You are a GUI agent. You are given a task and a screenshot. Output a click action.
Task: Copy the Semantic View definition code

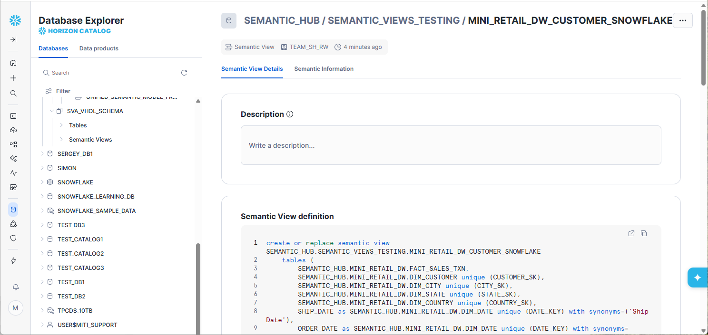(644, 233)
